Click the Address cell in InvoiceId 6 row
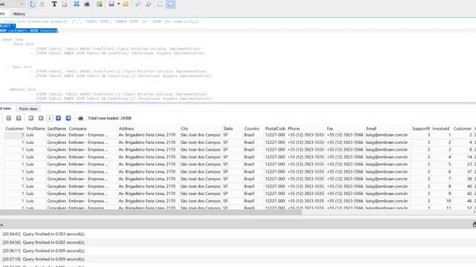The image size is (476, 267). 149,171
